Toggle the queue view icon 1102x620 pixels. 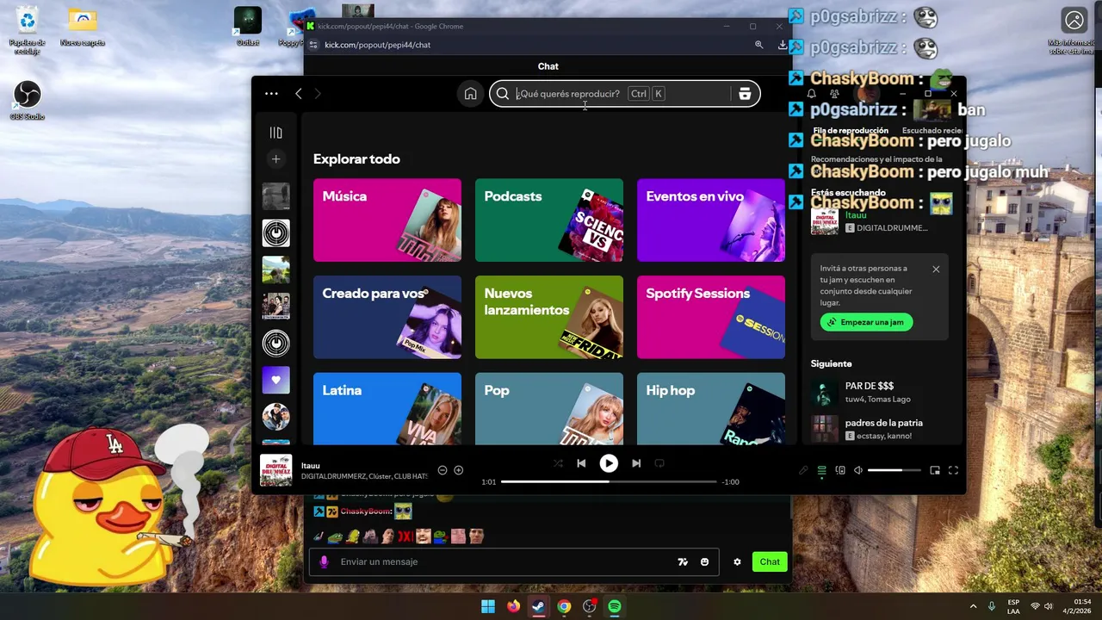(x=821, y=470)
